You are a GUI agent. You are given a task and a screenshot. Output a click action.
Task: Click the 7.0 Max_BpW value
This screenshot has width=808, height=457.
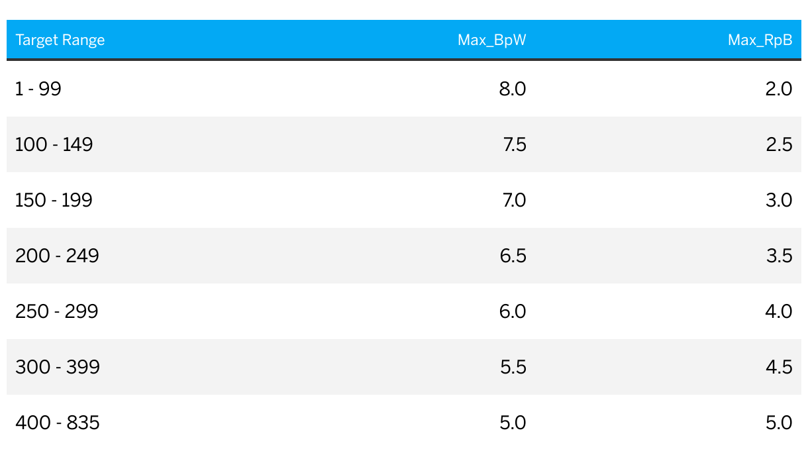click(515, 200)
